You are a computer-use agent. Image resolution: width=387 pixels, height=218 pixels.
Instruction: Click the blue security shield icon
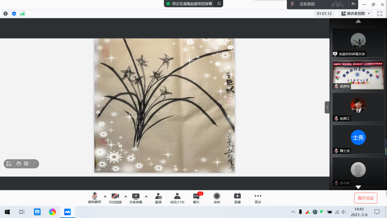click(14, 13)
